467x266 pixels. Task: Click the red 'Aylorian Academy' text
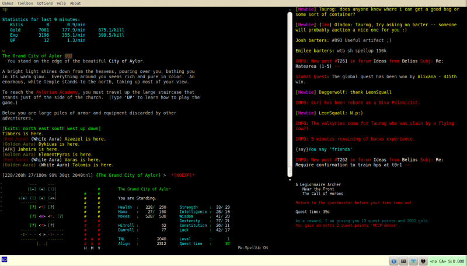click(57, 92)
